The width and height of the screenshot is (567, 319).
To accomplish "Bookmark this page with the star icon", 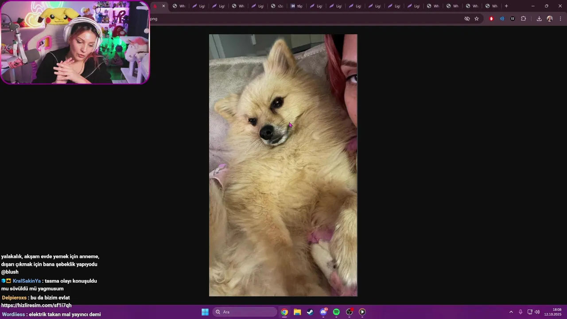I will pyautogui.click(x=477, y=19).
